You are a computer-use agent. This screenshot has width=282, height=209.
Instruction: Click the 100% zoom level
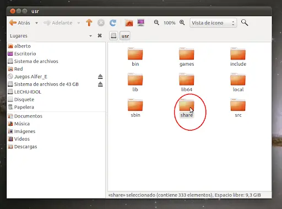click(170, 23)
